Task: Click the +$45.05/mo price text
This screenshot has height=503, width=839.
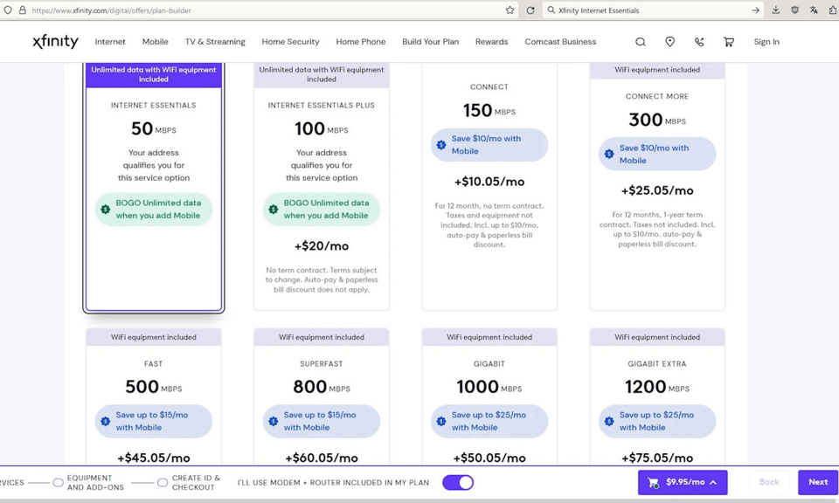Action: click(x=154, y=458)
